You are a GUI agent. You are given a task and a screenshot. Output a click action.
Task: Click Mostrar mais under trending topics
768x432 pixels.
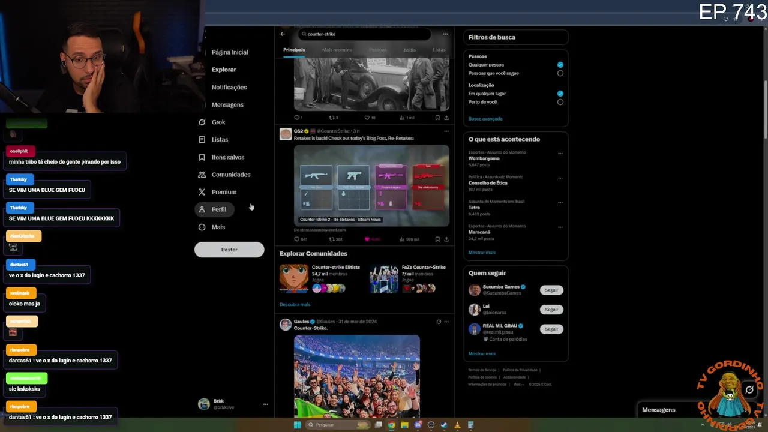[x=482, y=253]
